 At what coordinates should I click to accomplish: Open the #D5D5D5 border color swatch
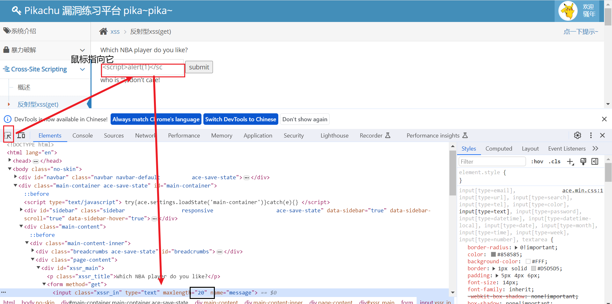coord(533,268)
